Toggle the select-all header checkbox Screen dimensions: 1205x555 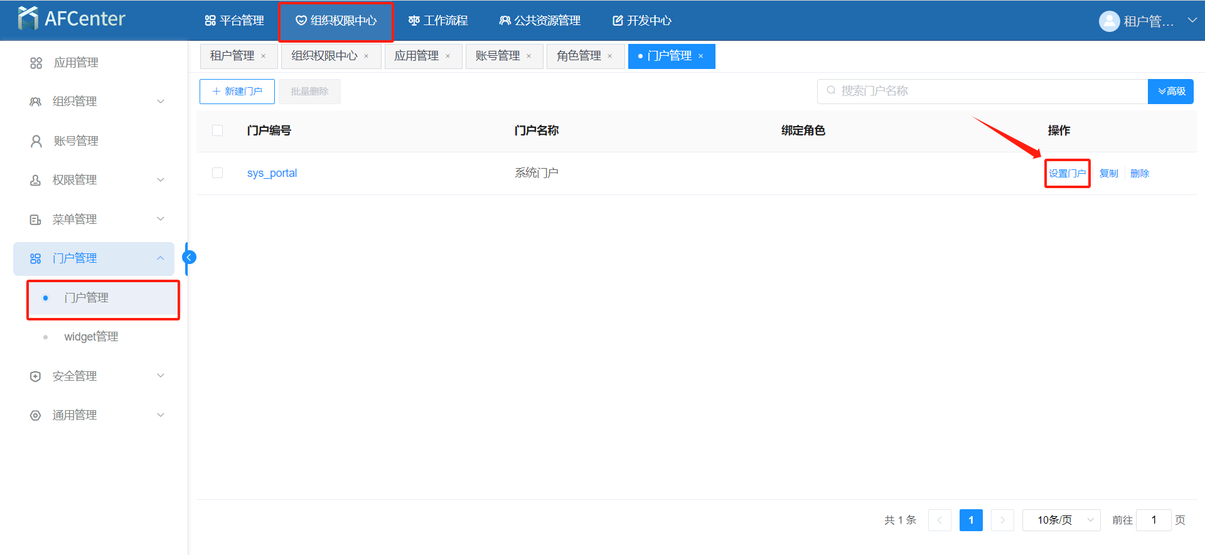[218, 130]
